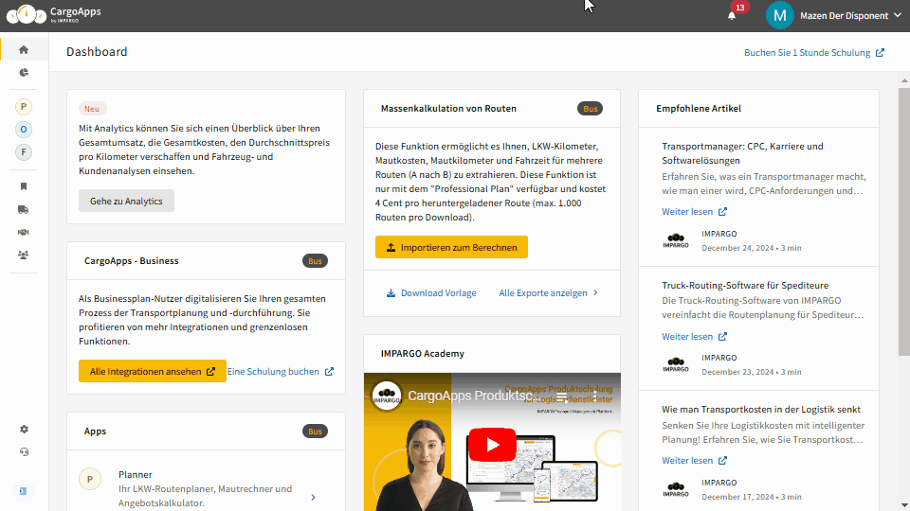The image size is (910, 511).
Task: Click Bus badge on Massenkalkulation von Routen card
Action: click(x=591, y=108)
